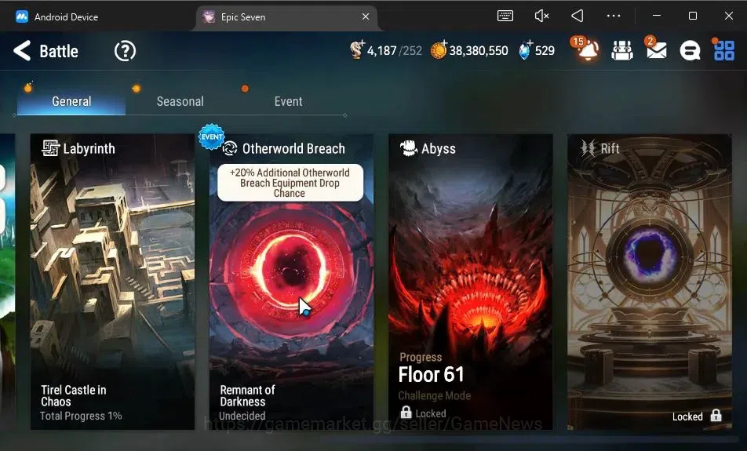The height and width of the screenshot is (451, 747).
Task: Open the emulator three-dots more menu
Action: point(614,16)
